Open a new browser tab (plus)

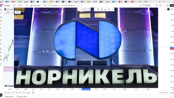click(x=151, y=2)
